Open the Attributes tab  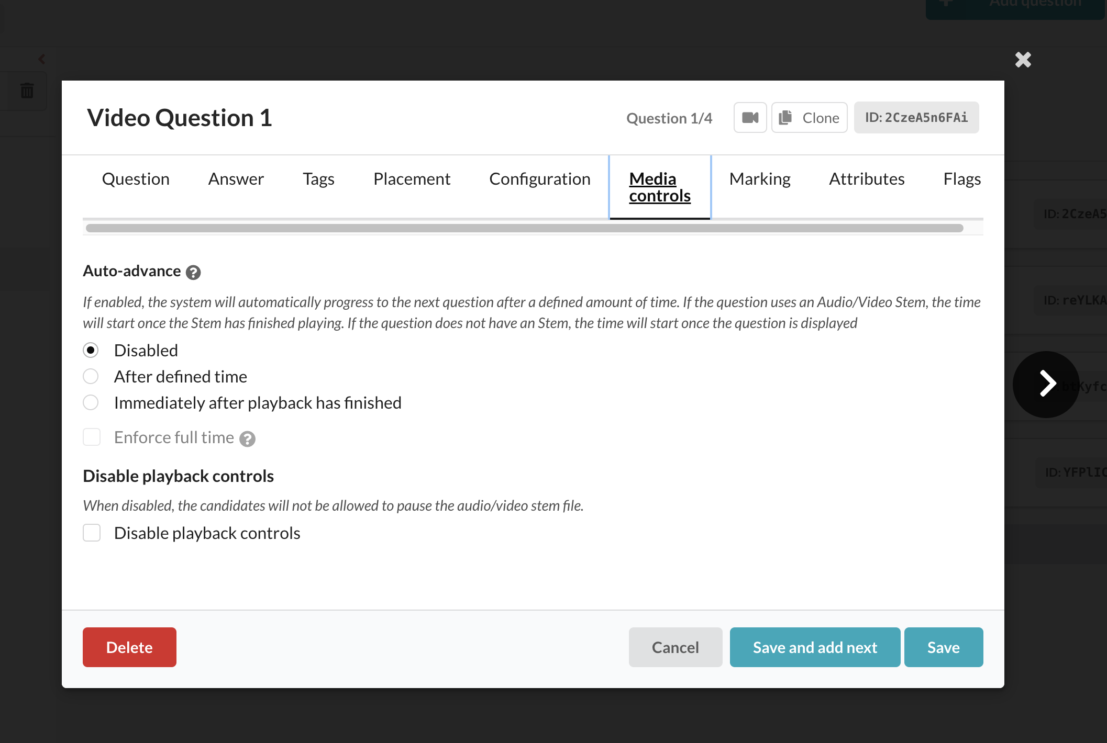coord(866,179)
